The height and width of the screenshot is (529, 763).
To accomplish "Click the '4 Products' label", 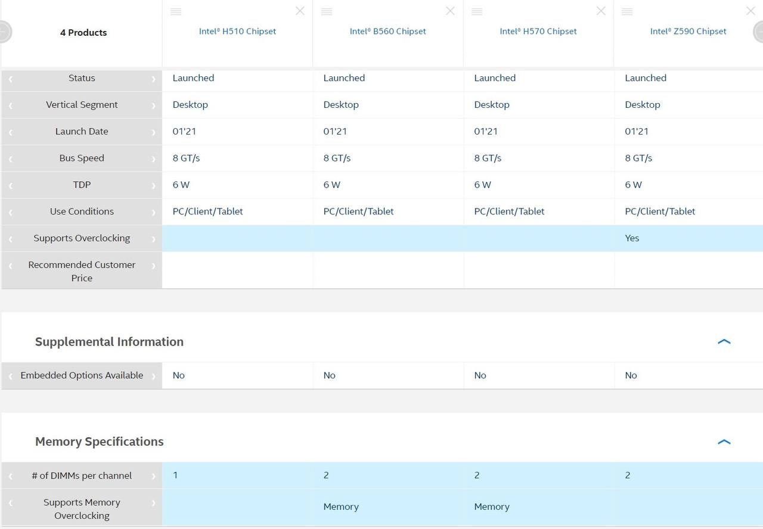I will [x=83, y=33].
